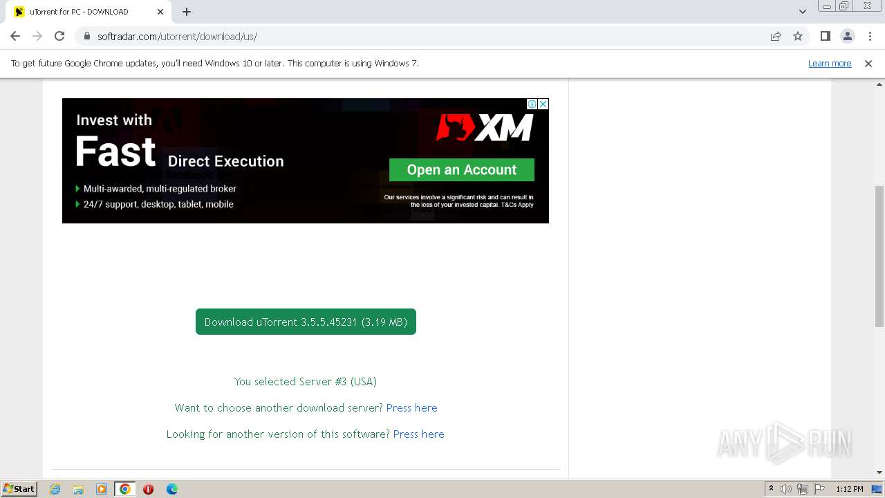Click the scrollbar down arrow

pos(879,472)
